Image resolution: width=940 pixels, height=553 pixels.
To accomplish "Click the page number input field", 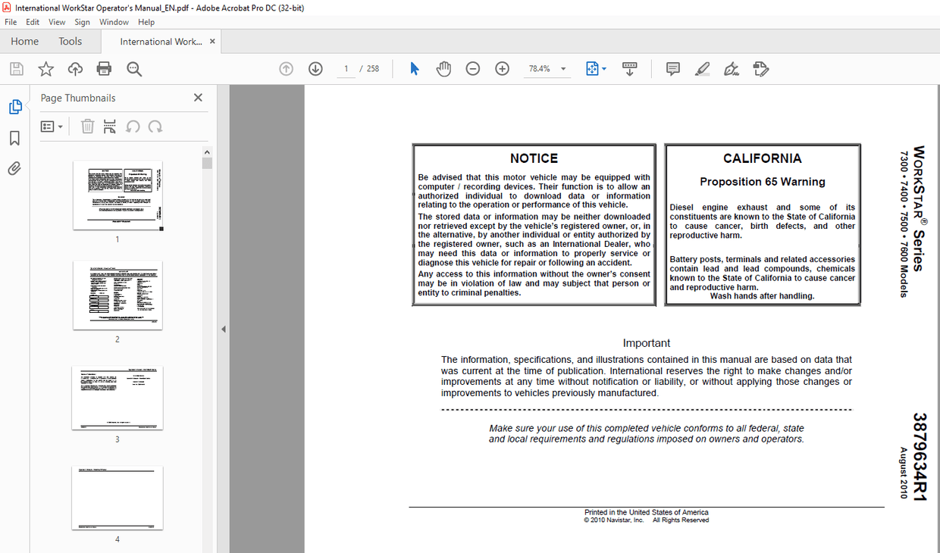I will pos(346,69).
